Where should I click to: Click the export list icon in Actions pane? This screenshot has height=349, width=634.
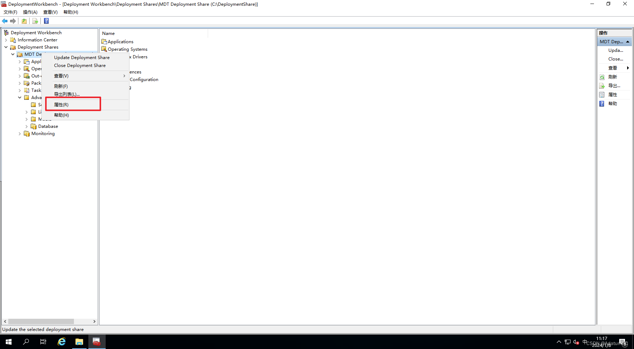point(602,86)
